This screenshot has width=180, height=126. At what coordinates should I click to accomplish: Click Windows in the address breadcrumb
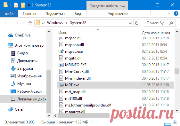click(55, 23)
